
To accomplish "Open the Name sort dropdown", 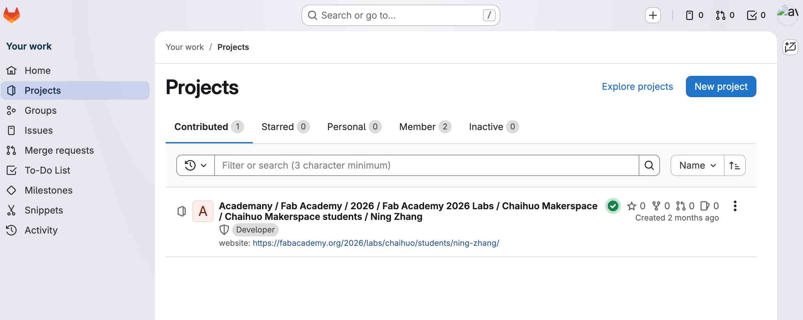I will [697, 165].
